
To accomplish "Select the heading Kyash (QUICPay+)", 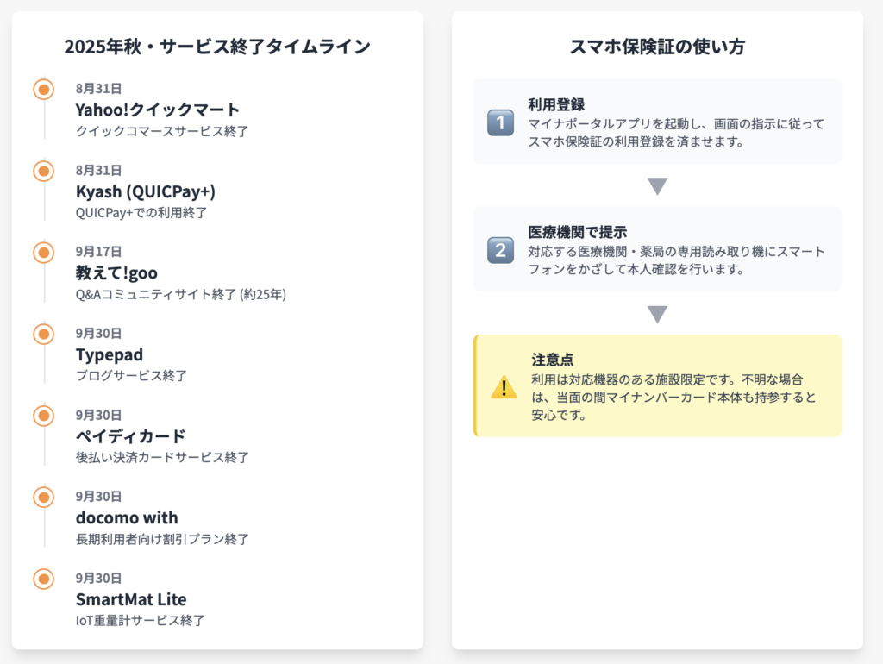I will [x=145, y=191].
